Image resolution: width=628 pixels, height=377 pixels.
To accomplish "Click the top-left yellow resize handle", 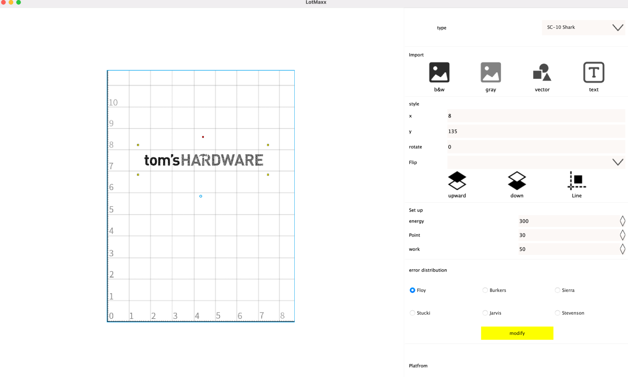I will point(138,145).
